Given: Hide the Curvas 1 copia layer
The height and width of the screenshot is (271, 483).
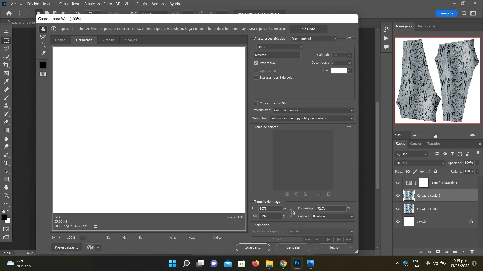Looking at the screenshot, I should [398, 209].
